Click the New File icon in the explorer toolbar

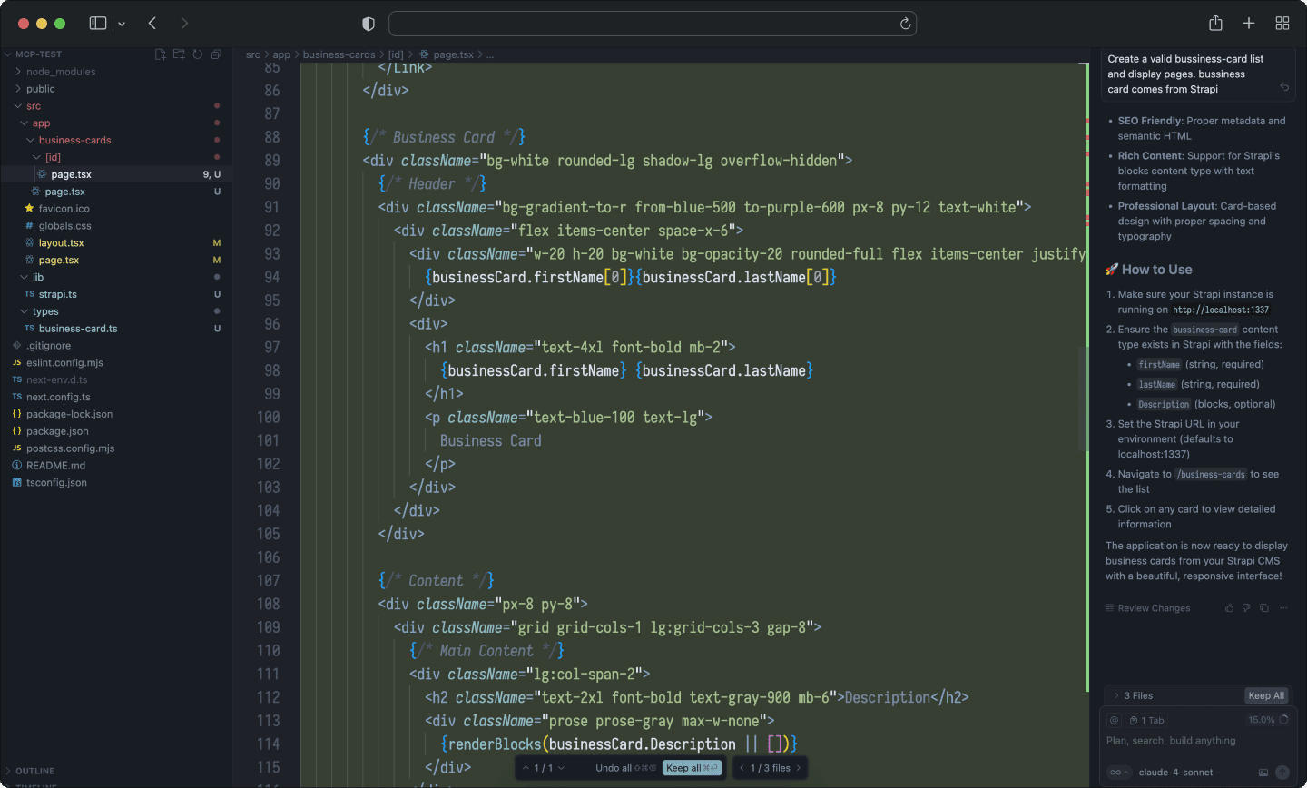161,54
